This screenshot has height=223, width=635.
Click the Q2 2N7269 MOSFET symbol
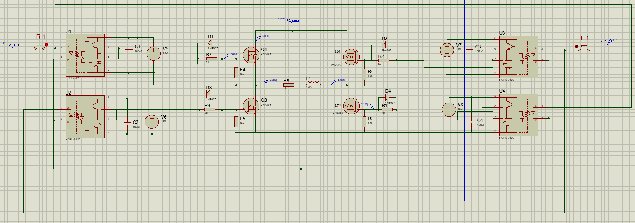(x=351, y=106)
